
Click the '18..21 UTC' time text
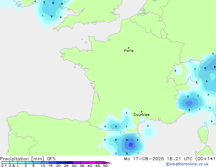click(180, 159)
